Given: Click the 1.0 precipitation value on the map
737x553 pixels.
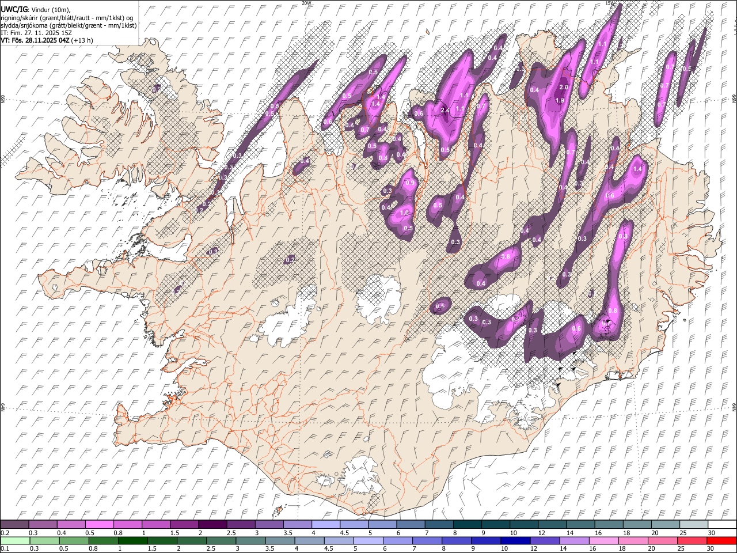Looking at the screenshot, I should (x=404, y=213).
